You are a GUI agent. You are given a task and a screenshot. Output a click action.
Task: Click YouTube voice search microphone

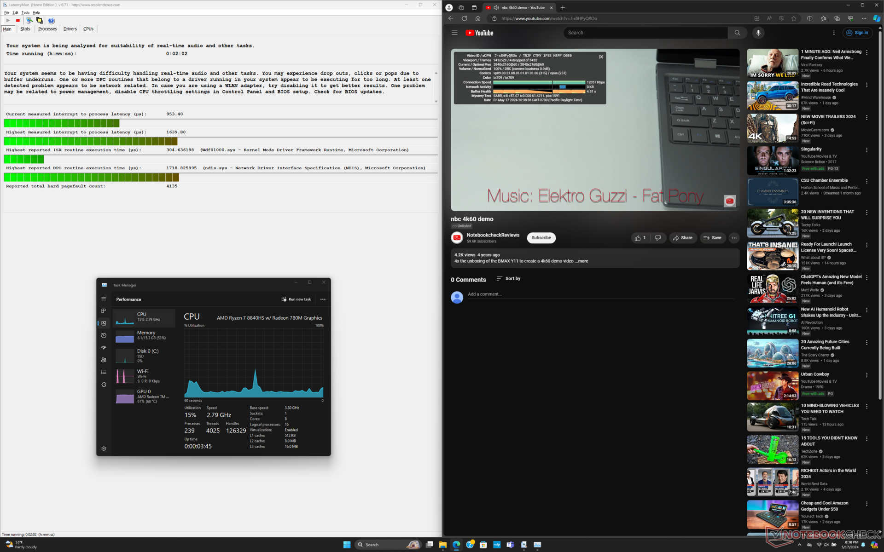point(758,33)
